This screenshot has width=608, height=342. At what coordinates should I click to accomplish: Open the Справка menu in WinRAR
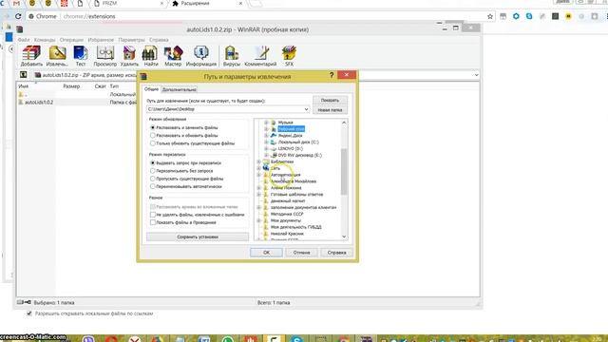(159, 40)
